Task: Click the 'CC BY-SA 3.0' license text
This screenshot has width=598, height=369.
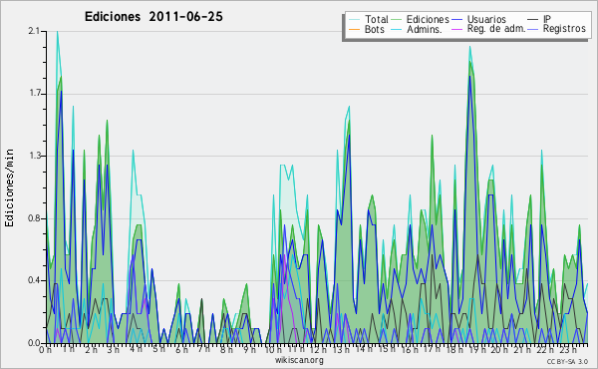Action: 567,361
